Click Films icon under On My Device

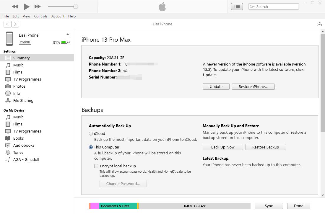(x=8, y=124)
